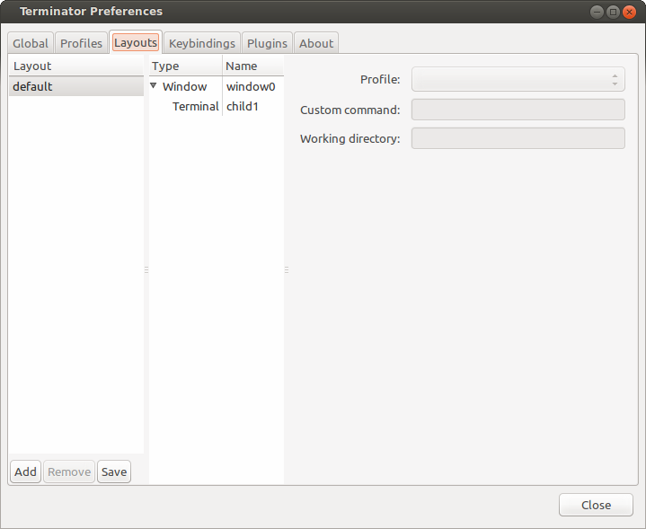Screen dimensions: 646x529
Task: Focus the Custom command field
Action: [x=518, y=110]
